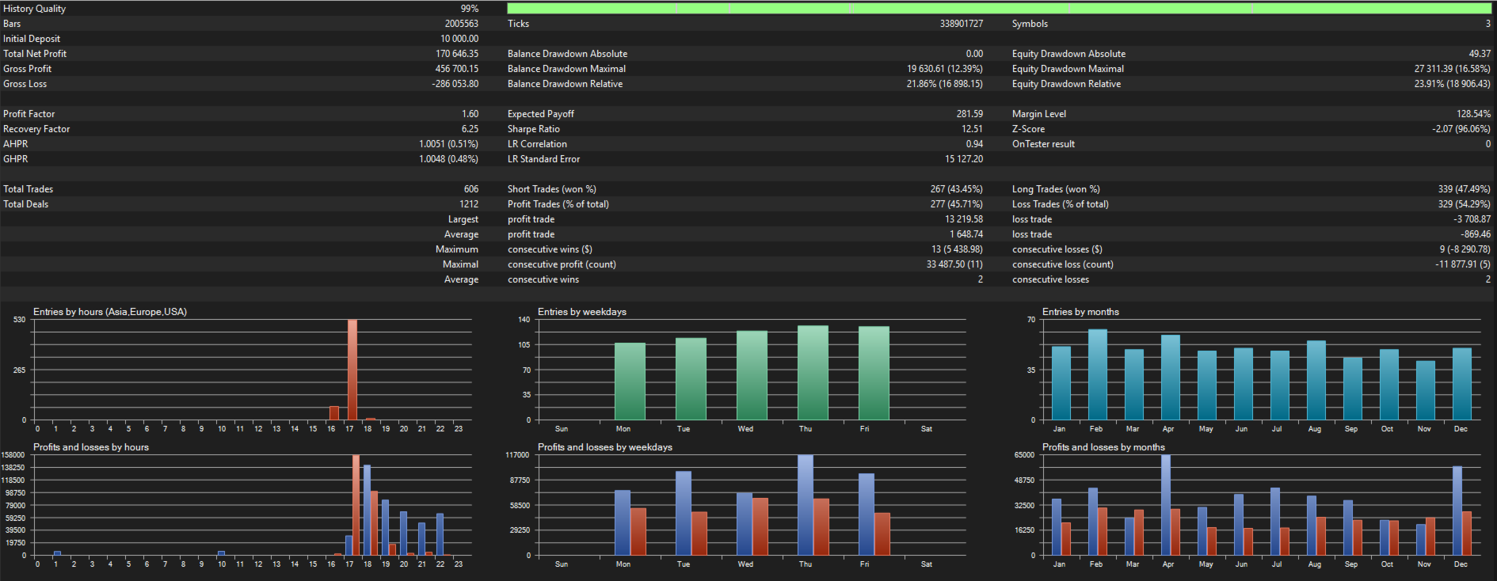
Task: Select the Profit Factor row label
Action: (x=29, y=114)
